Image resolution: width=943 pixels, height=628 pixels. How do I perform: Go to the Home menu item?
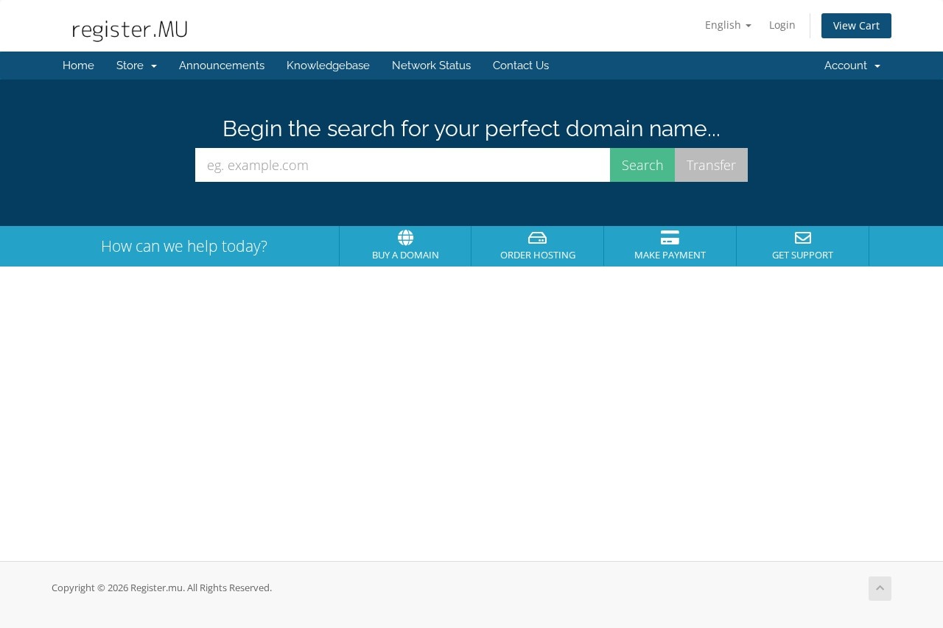[x=78, y=66]
